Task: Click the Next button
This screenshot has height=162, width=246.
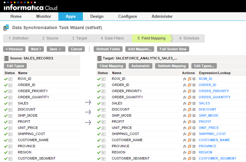Action: tap(36, 49)
